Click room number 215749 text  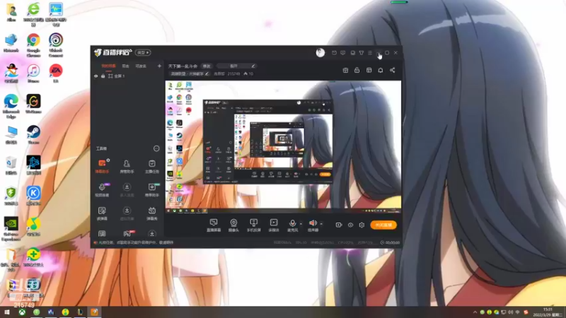pos(233,74)
